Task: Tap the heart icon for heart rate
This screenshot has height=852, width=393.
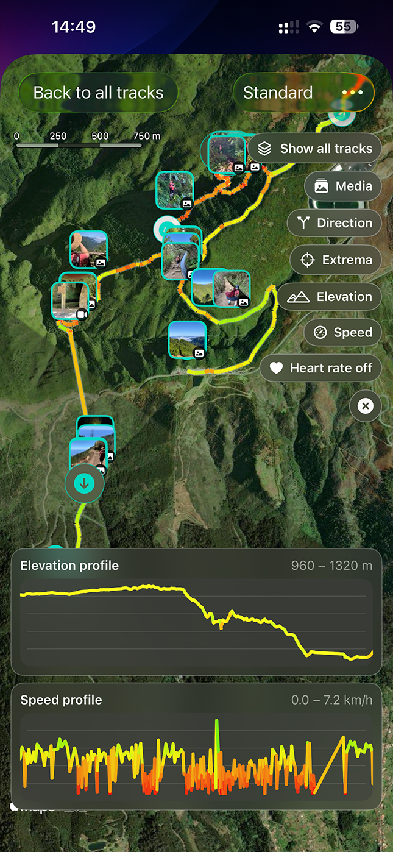Action: (277, 368)
